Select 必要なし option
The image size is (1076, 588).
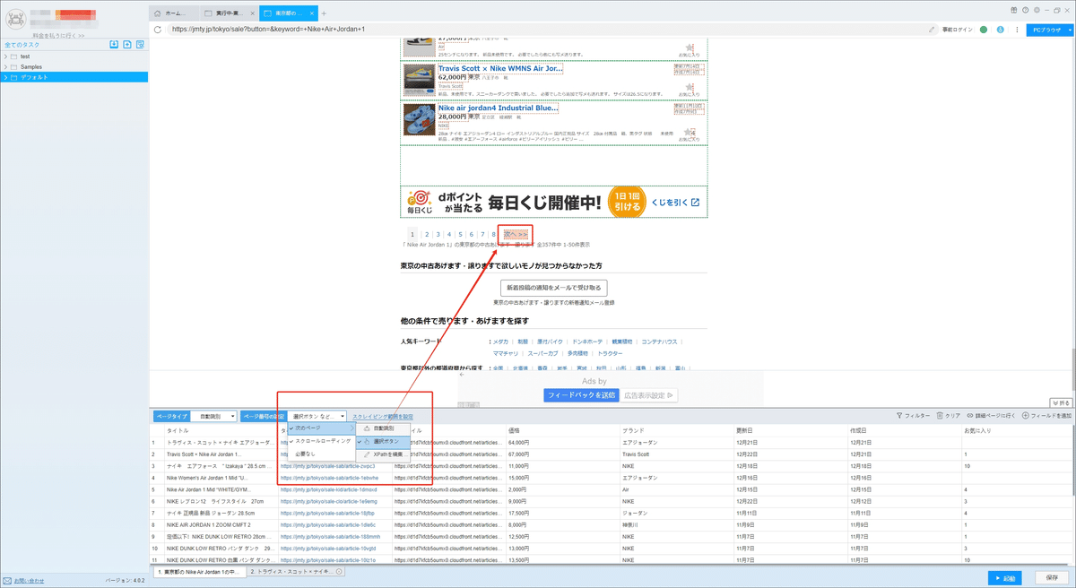pos(320,454)
